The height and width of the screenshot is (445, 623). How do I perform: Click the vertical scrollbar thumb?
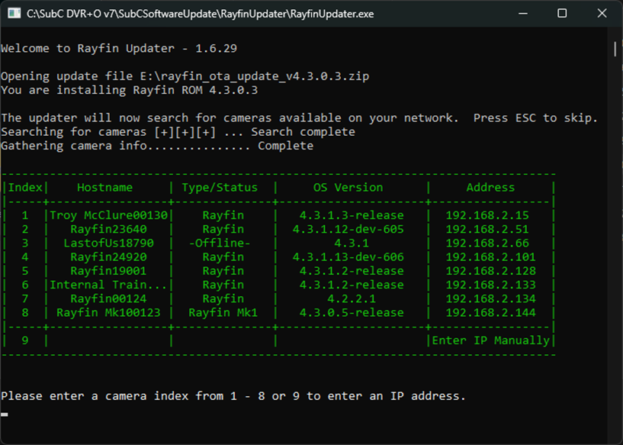point(615,48)
